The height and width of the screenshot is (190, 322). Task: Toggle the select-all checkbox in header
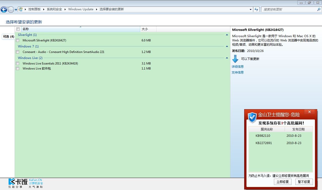pos(18,29)
